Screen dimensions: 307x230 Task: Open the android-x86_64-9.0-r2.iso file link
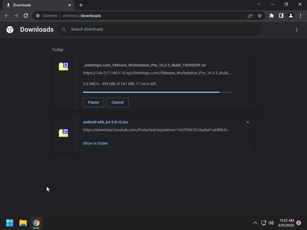coord(106,122)
